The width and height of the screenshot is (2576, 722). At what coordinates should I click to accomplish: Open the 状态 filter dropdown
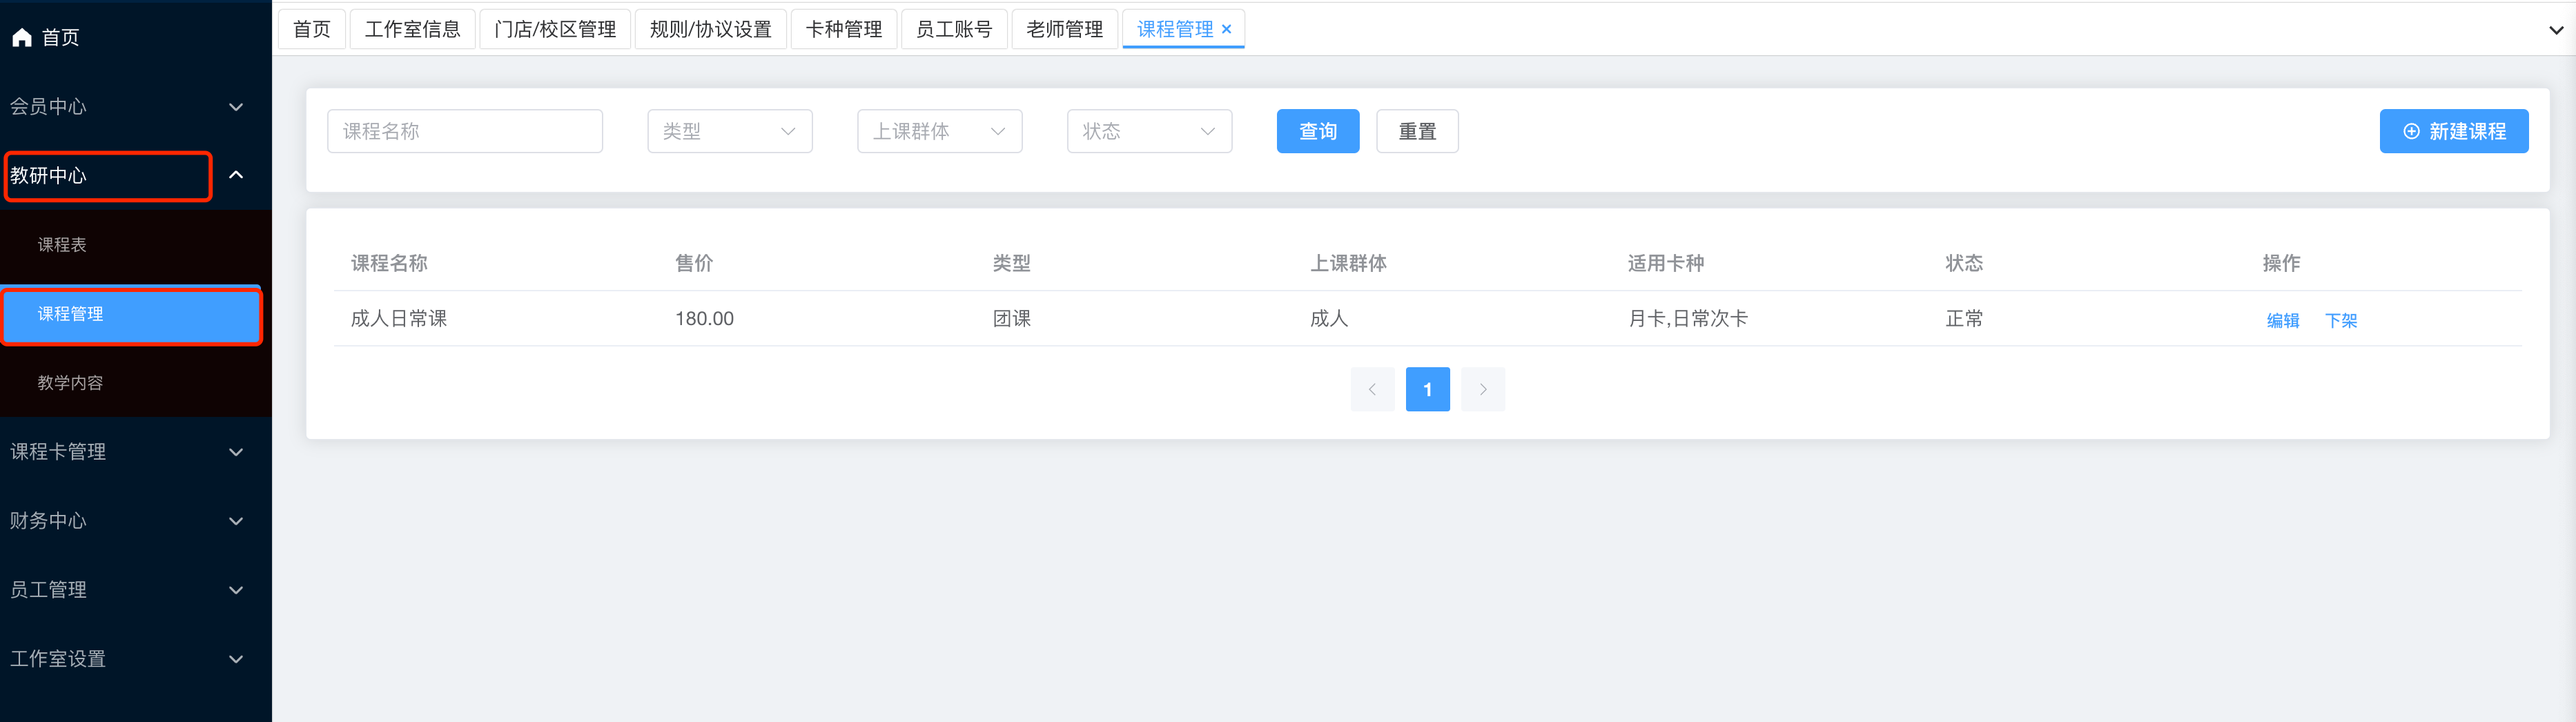[1150, 131]
